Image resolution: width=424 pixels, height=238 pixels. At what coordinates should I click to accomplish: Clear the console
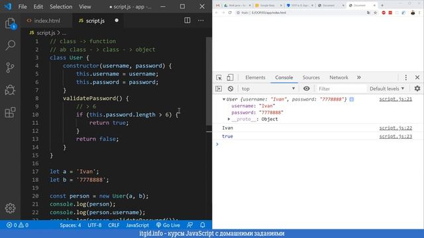click(231, 89)
